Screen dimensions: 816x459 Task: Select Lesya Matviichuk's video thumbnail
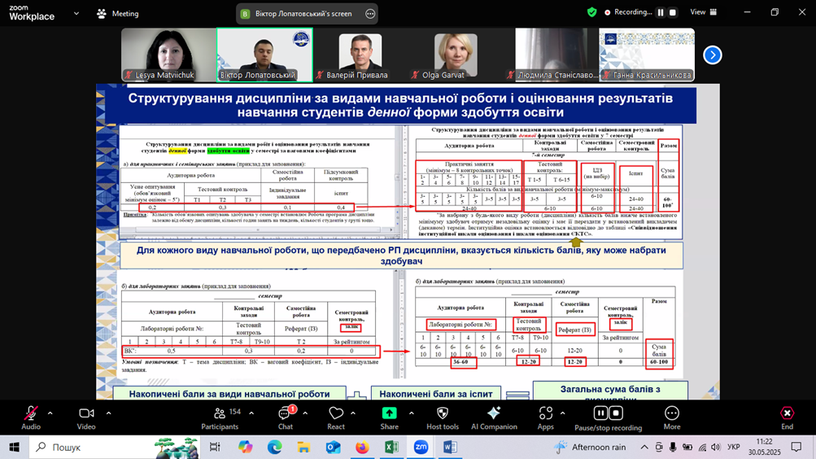tap(168, 55)
